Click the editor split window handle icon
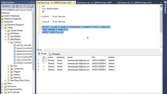 pyautogui.click(x=161, y=6)
